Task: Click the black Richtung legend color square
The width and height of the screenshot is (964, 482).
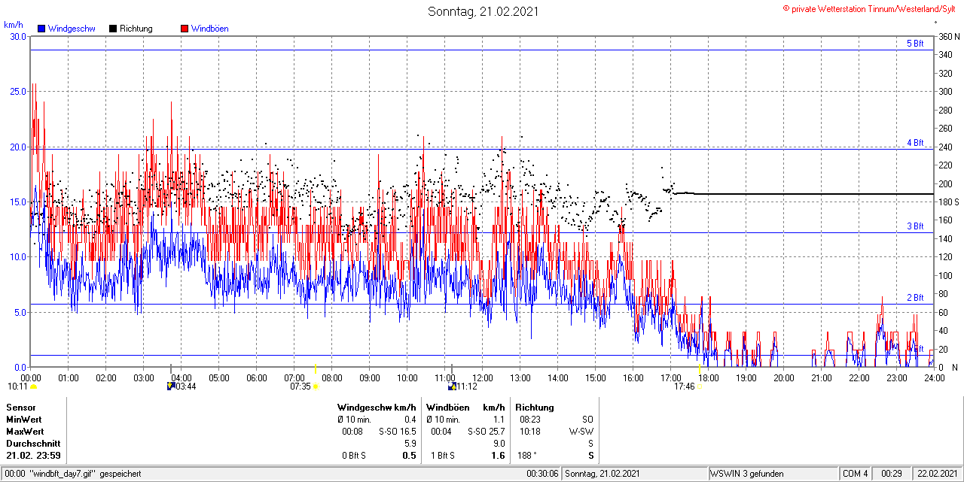Action: click(x=113, y=29)
